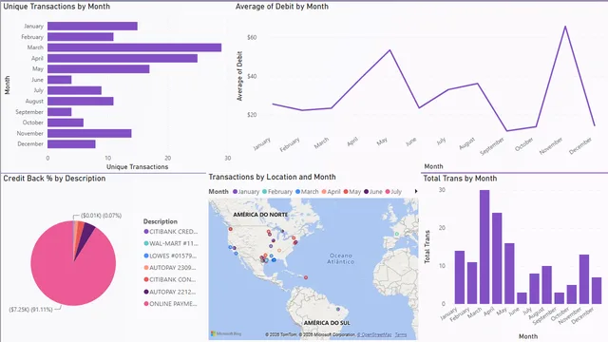608x342 pixels.
Task: Select February in the map Month legend
Action: (277, 192)
